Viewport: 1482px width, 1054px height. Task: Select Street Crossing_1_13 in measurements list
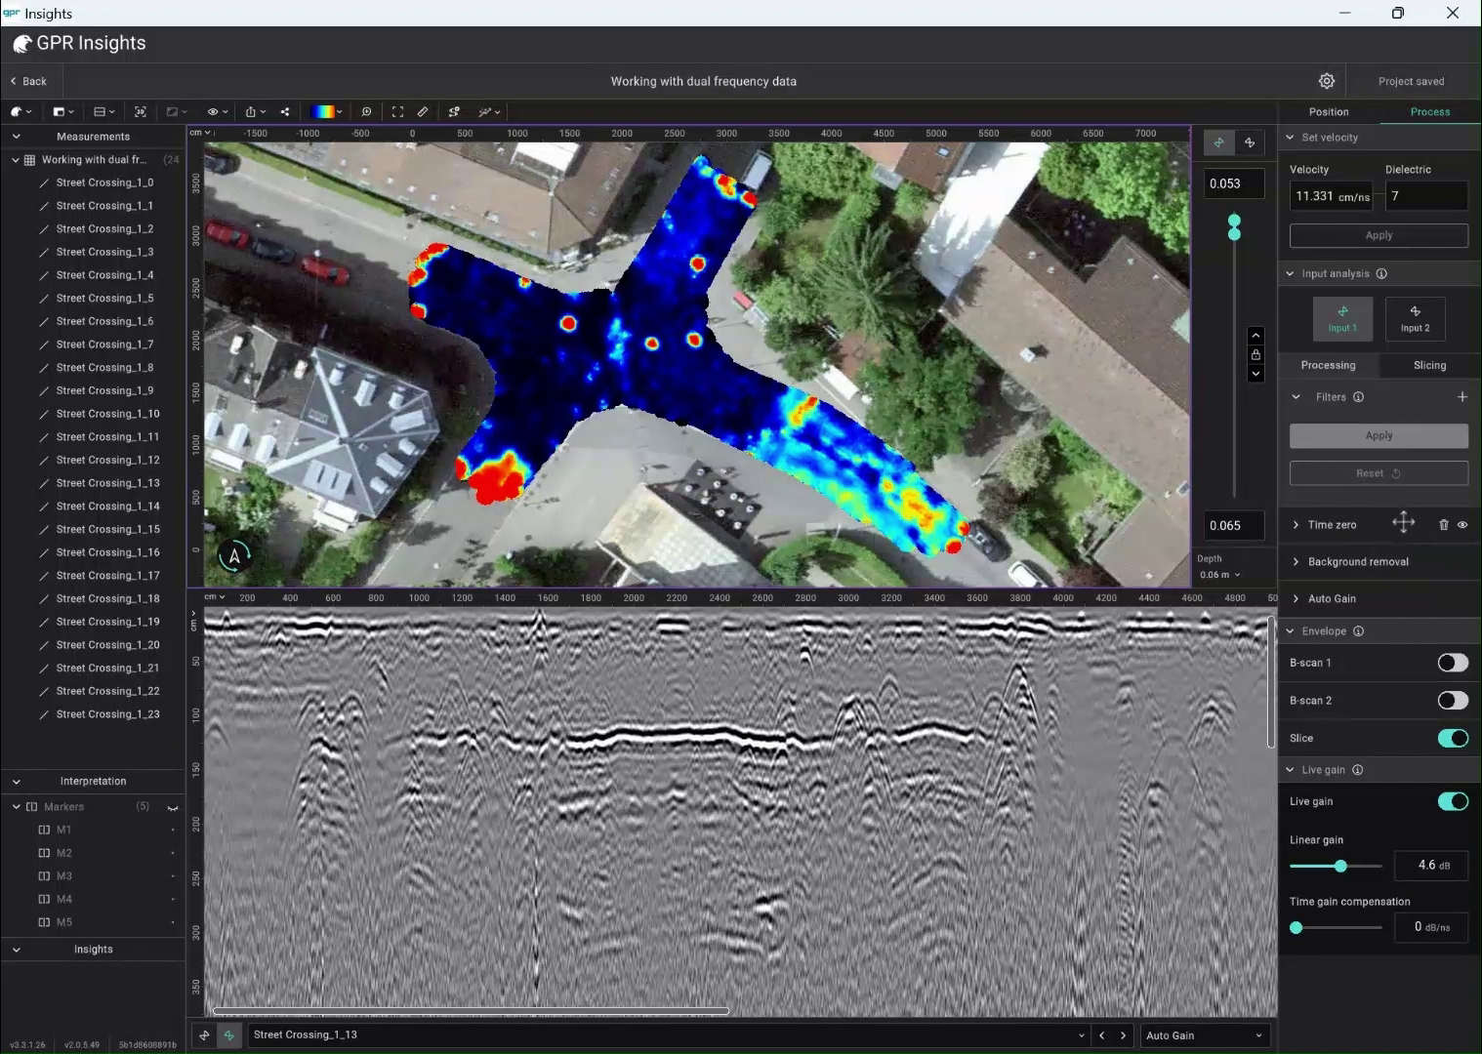click(x=105, y=482)
